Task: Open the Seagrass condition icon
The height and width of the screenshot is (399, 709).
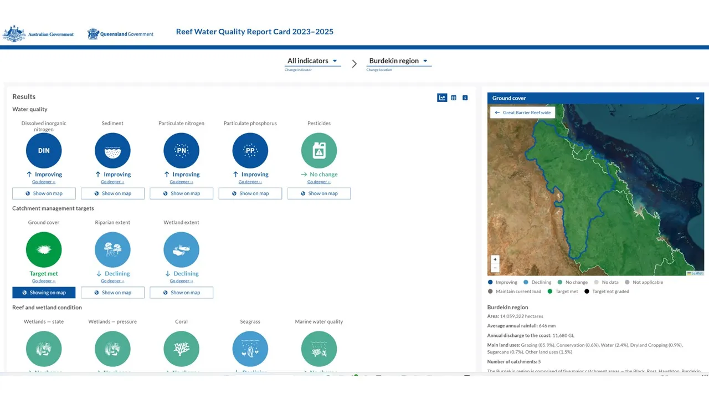Action: click(250, 349)
